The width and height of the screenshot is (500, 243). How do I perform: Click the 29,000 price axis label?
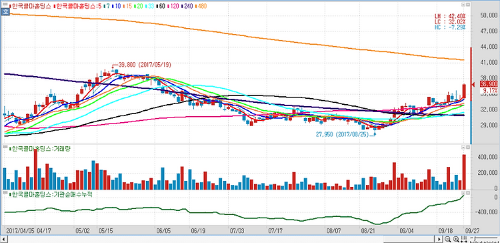(x=489, y=126)
